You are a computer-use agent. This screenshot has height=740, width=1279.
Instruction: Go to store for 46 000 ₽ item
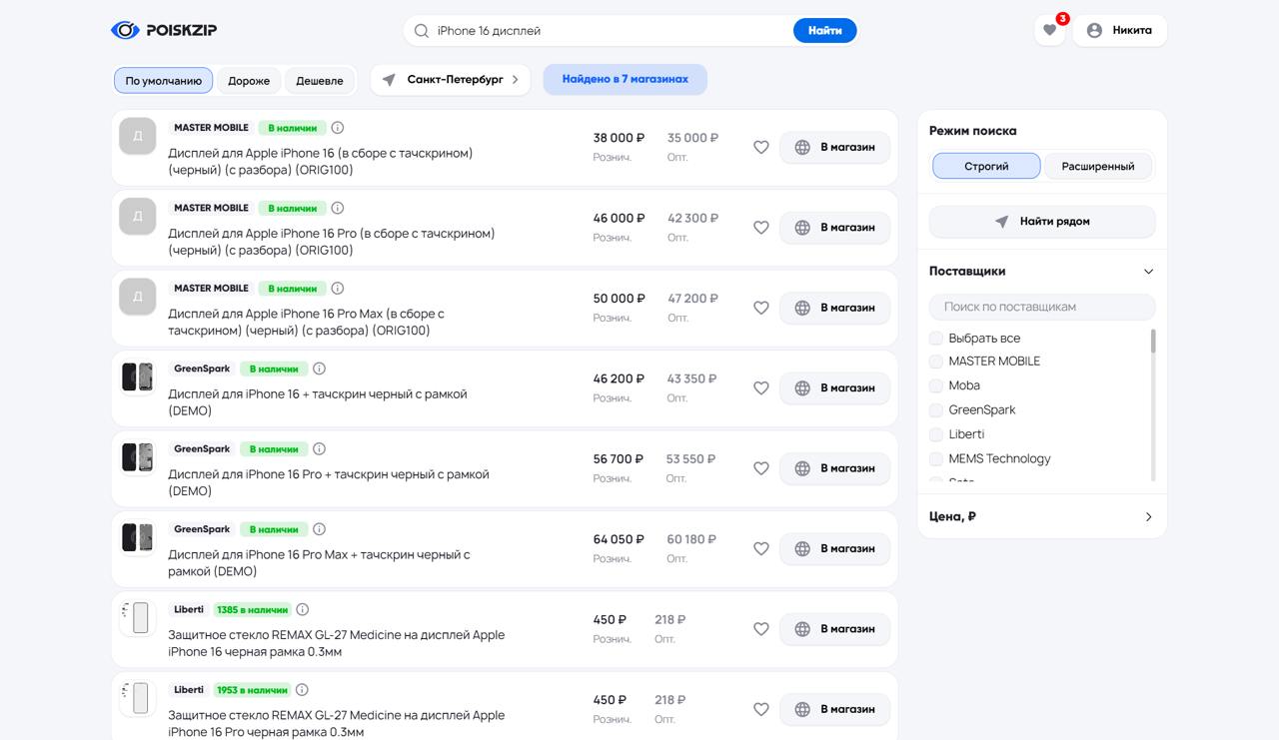[834, 228]
